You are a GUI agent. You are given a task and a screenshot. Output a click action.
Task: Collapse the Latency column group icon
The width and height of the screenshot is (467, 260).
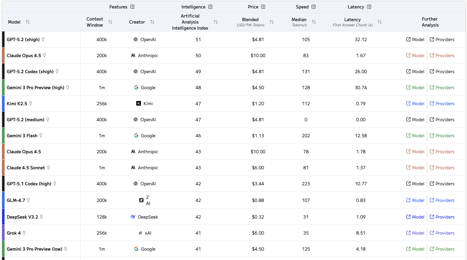(369, 7)
